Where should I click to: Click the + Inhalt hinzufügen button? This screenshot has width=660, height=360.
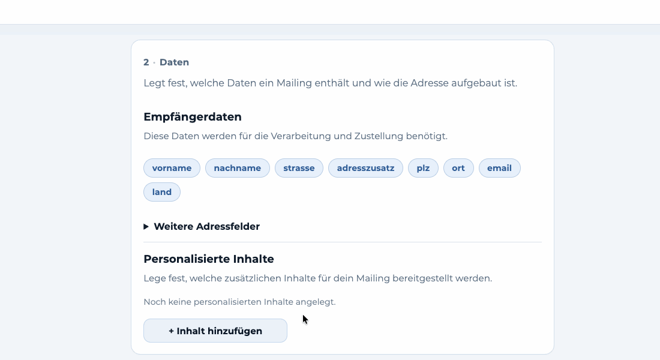pyautogui.click(x=215, y=331)
